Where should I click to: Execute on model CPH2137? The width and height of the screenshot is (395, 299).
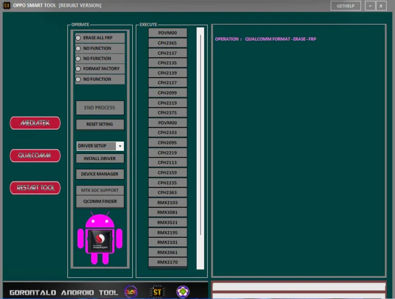(168, 53)
